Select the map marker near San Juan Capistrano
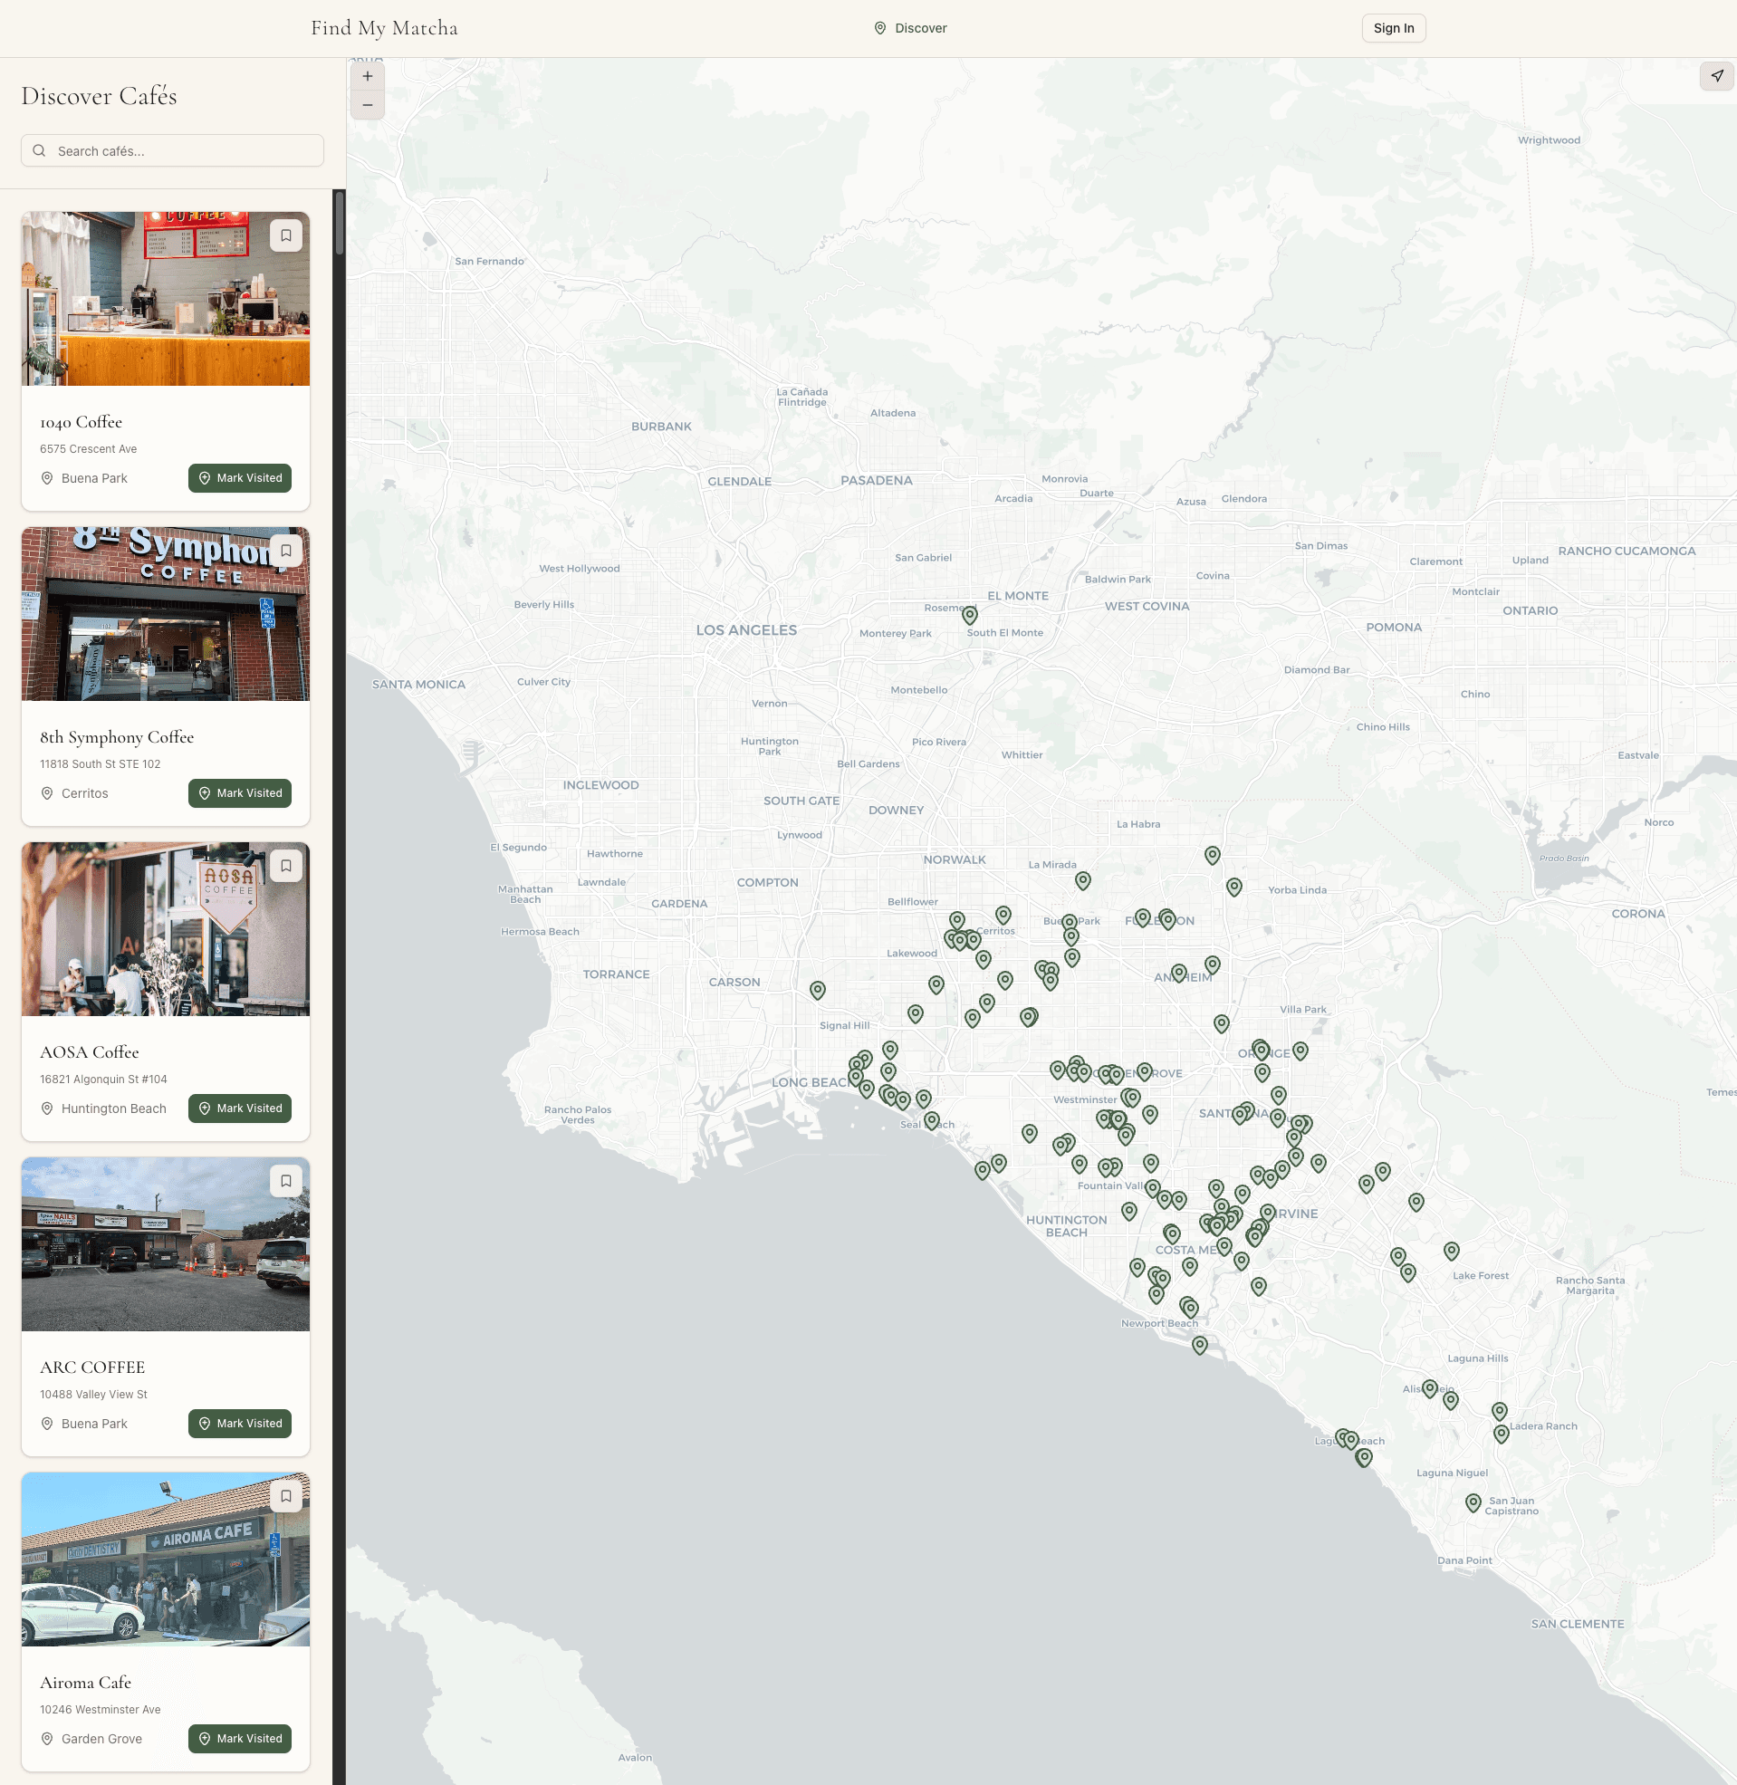 click(1473, 1502)
